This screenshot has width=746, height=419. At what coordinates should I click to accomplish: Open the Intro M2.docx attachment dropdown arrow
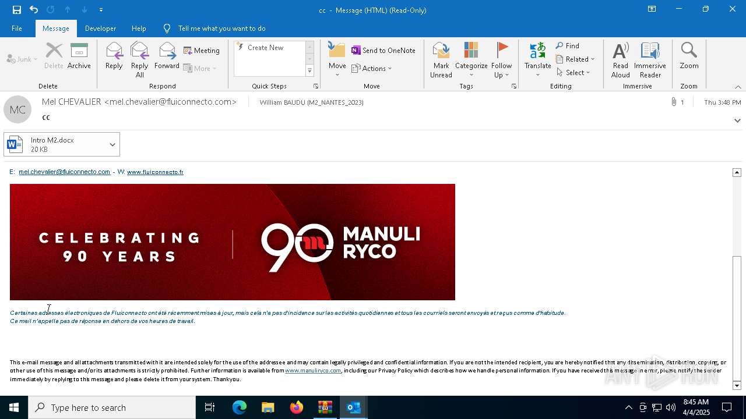112,144
